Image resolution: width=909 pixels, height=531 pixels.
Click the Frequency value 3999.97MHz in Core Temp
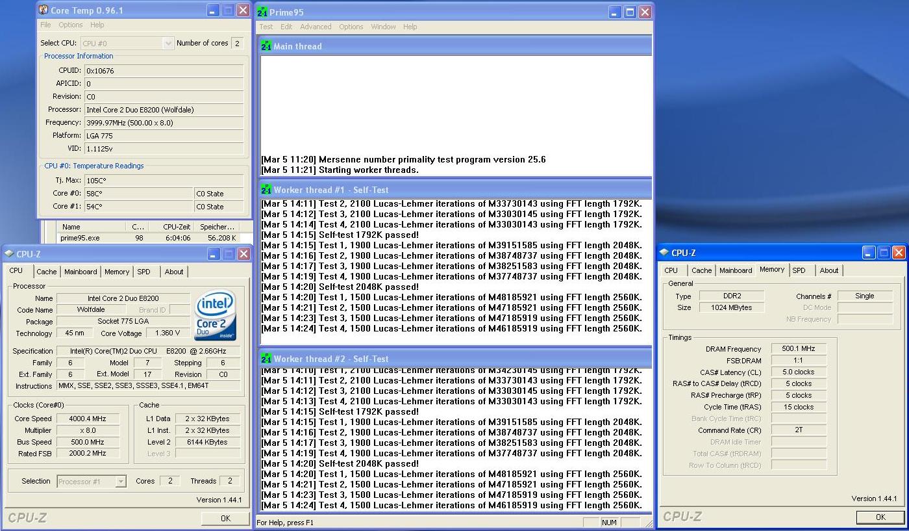click(x=164, y=122)
